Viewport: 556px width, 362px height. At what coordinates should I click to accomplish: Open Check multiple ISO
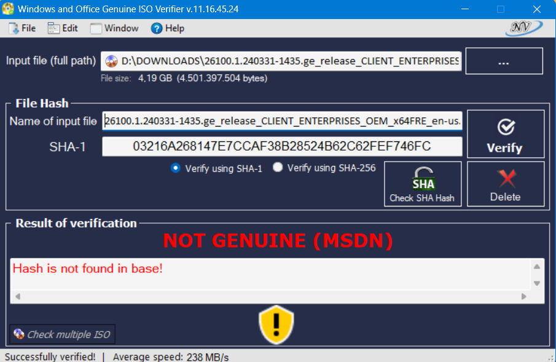coord(63,334)
